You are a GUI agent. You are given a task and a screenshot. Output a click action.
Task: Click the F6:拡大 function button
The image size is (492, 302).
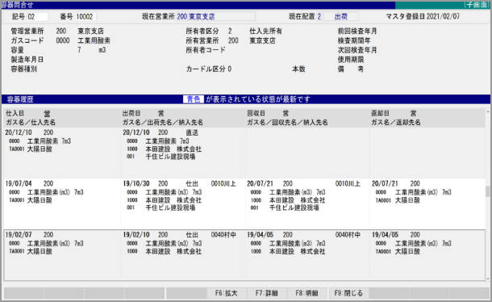227,293
